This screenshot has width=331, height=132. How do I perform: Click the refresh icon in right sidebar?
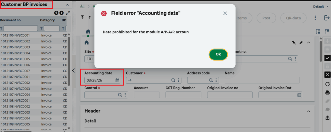[x=327, y=84]
